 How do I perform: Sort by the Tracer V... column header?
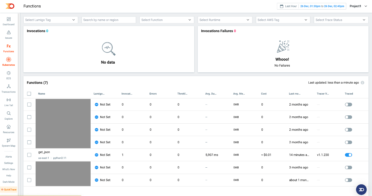coord(323,94)
